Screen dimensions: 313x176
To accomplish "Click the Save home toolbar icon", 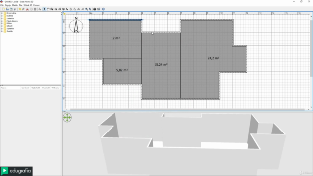I will 11,9.
